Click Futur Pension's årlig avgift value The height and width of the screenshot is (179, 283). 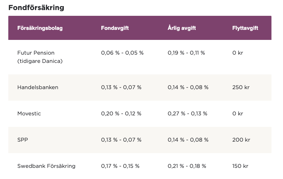(x=186, y=53)
